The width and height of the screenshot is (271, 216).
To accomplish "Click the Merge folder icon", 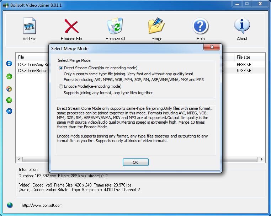I will pos(156,26).
